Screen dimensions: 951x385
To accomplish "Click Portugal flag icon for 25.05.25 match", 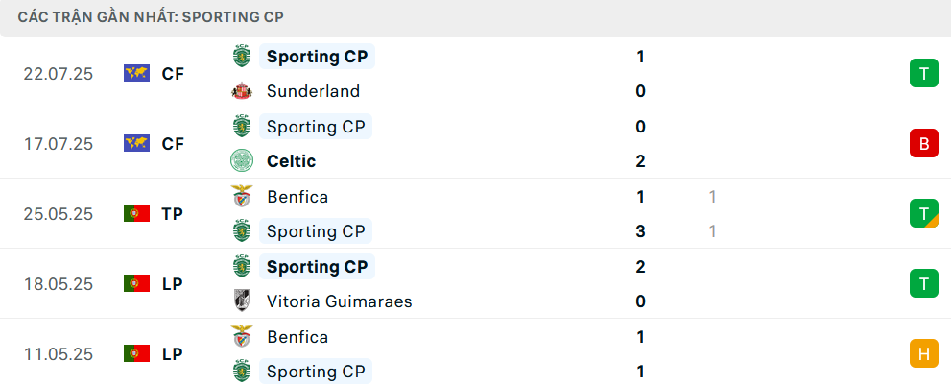I will 136,213.
